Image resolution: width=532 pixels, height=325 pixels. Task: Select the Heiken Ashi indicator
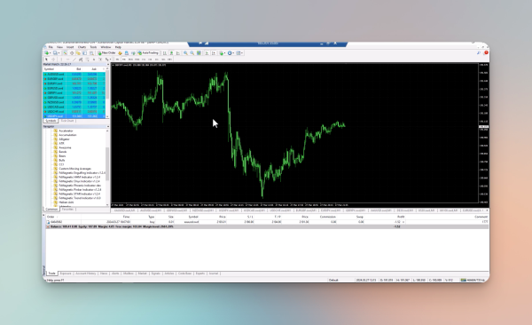point(66,202)
